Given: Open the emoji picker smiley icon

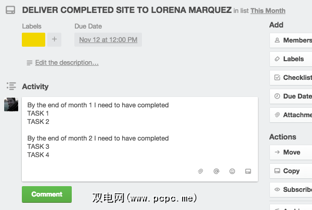Looking at the screenshot, I should [x=232, y=171].
